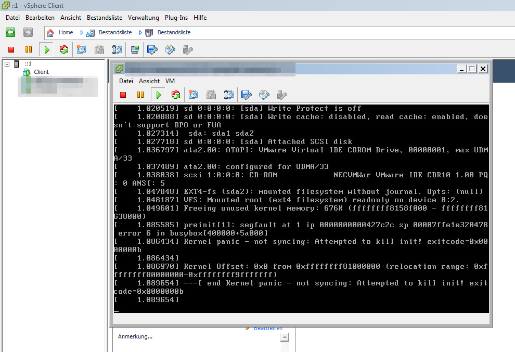The image size is (515, 352).
Task: Power off VM in console toolbar
Action: click(123, 95)
